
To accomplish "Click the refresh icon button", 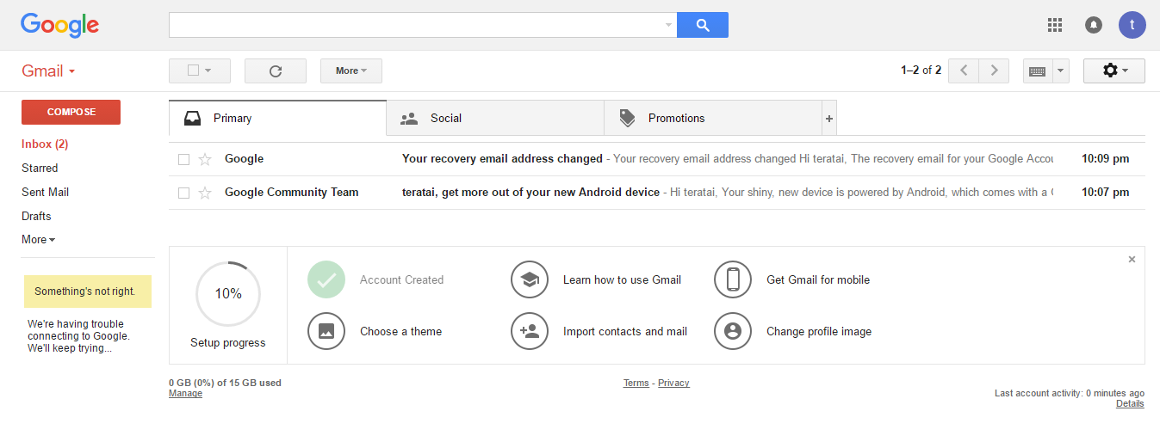I will pos(276,71).
